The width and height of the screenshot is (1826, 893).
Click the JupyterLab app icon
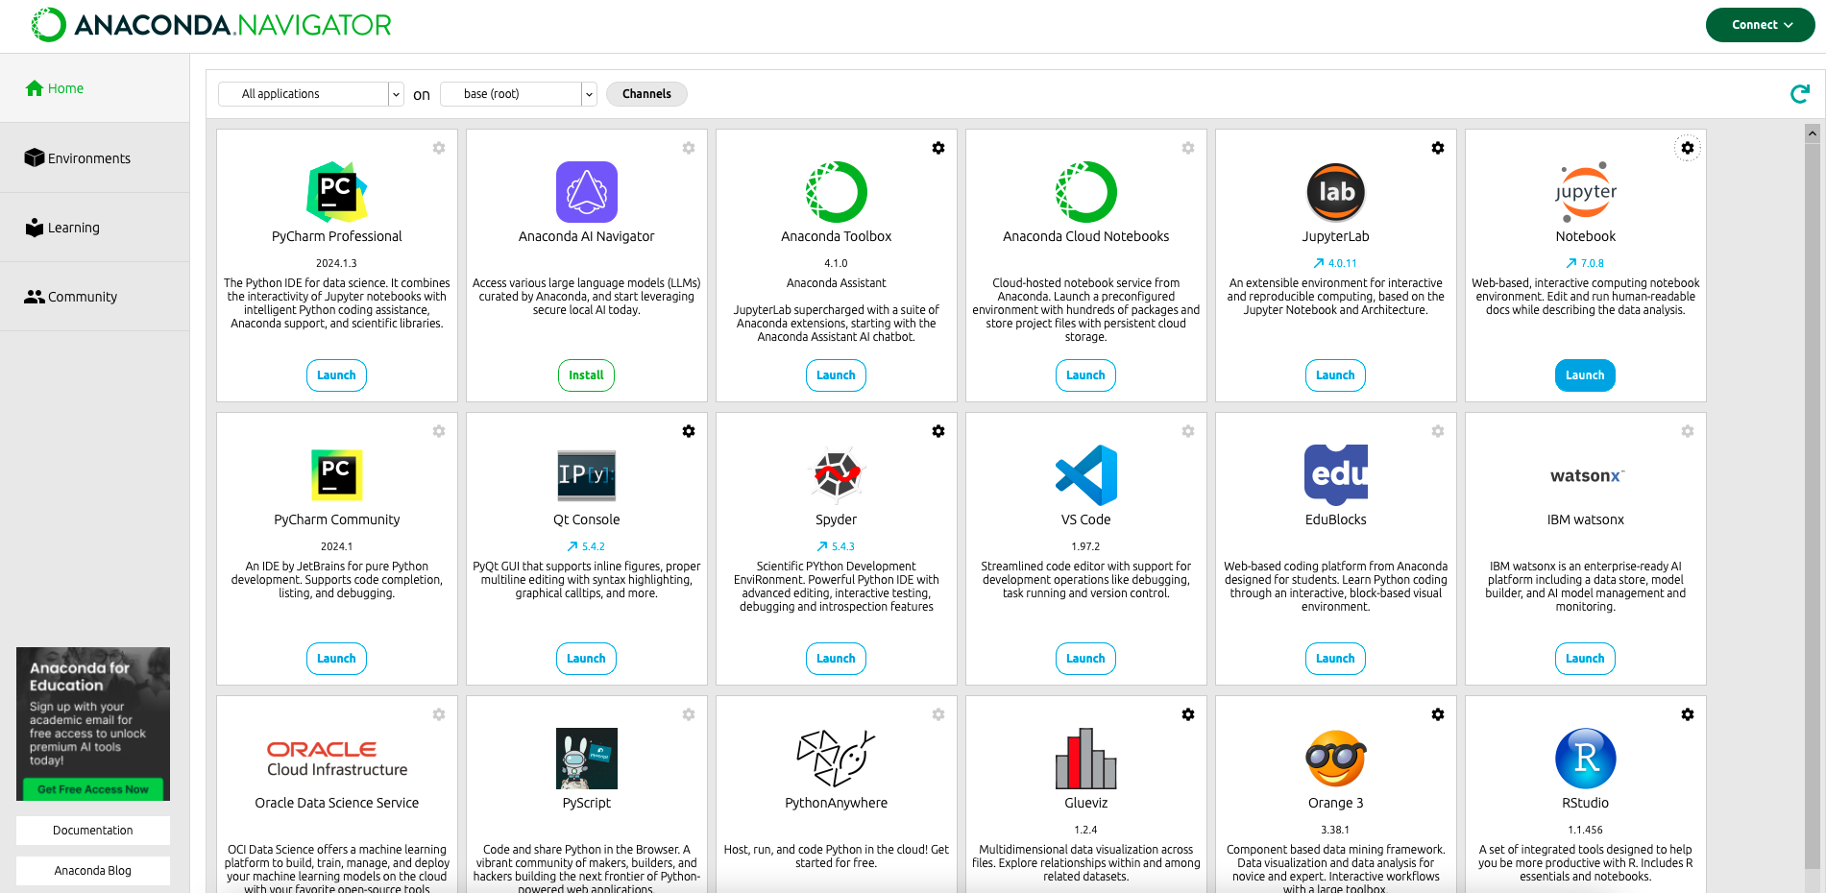(x=1335, y=192)
